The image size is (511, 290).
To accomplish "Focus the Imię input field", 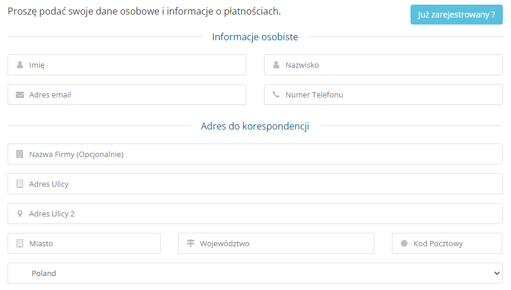I will click(x=127, y=65).
